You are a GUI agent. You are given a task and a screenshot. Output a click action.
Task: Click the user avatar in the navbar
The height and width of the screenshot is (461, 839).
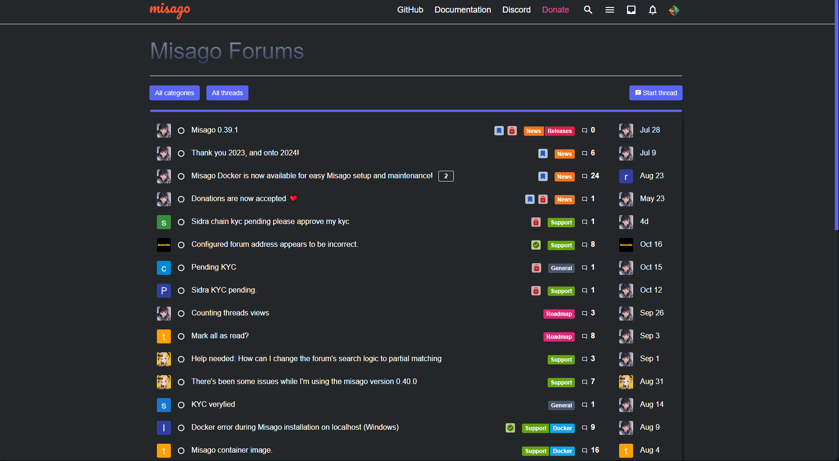pos(674,10)
